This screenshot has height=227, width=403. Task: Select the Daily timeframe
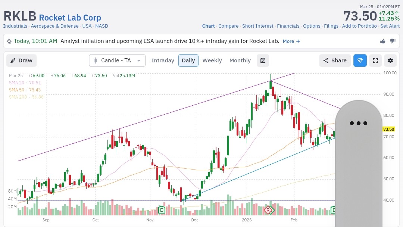pyautogui.click(x=188, y=60)
